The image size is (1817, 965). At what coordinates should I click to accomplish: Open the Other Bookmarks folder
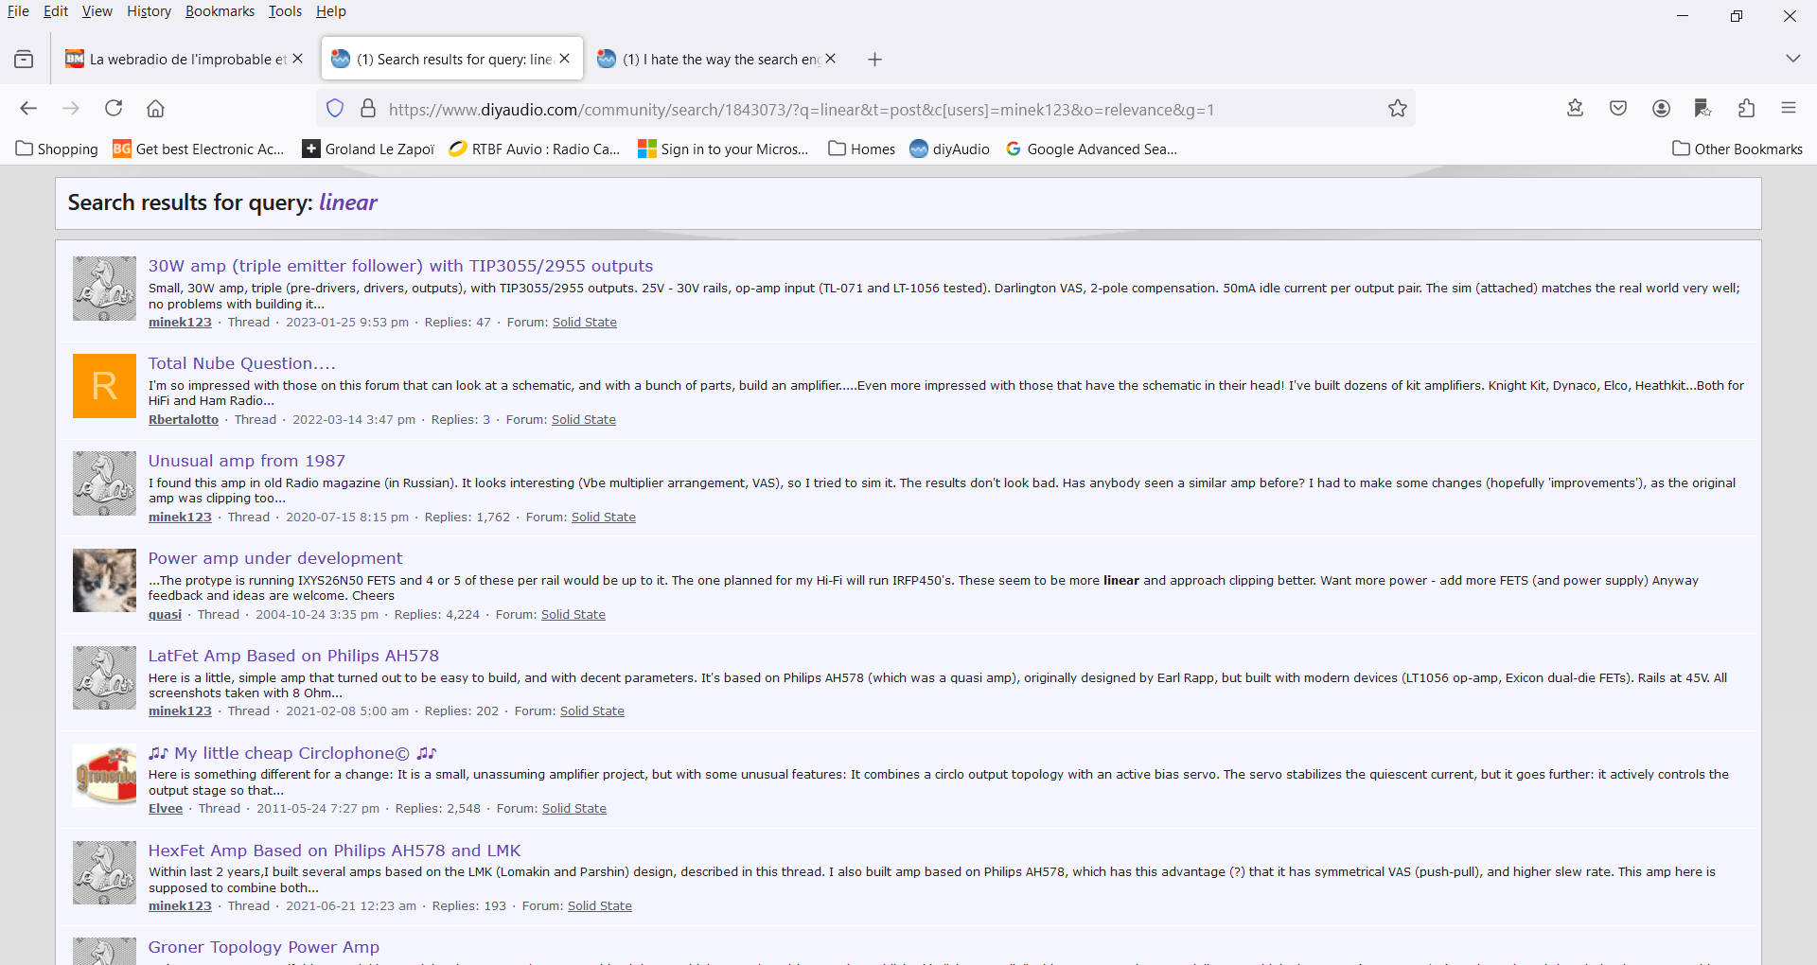[1738, 149]
